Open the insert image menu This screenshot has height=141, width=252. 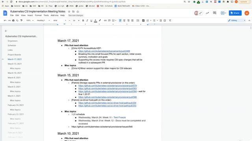pyautogui.click(x=114, y=20)
